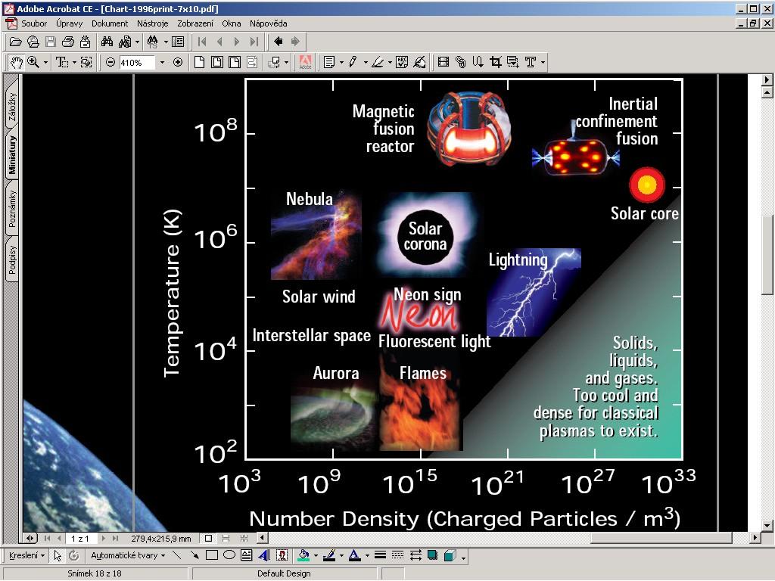Click the black Go to previous view arrow
The height and width of the screenshot is (581, 775).
[278, 42]
